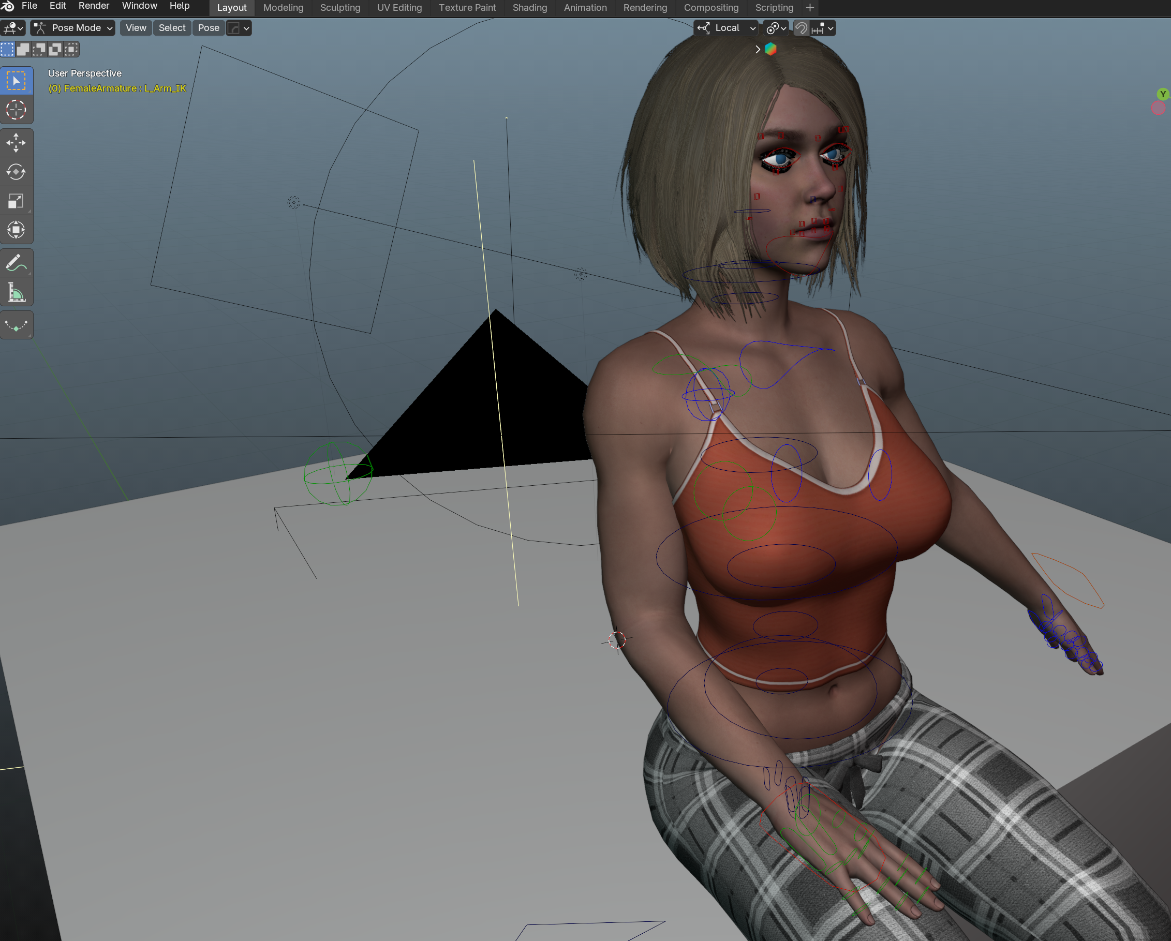Add a new workspace with plus icon
This screenshot has height=941, width=1171.
point(810,8)
